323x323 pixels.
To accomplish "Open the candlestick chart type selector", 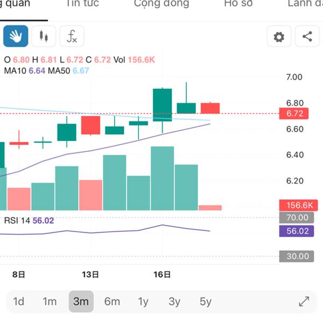I will 44,37.
